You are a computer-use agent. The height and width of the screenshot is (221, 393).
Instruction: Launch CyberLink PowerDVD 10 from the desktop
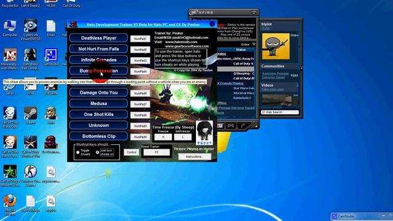[31, 29]
